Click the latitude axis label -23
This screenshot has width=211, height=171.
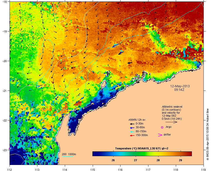[x=5, y=150]
